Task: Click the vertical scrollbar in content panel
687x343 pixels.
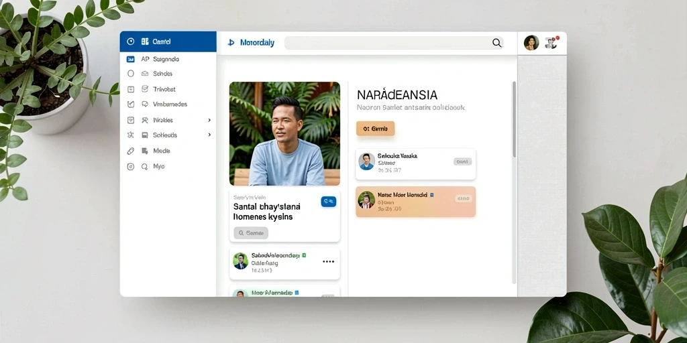Action: pyautogui.click(x=514, y=119)
